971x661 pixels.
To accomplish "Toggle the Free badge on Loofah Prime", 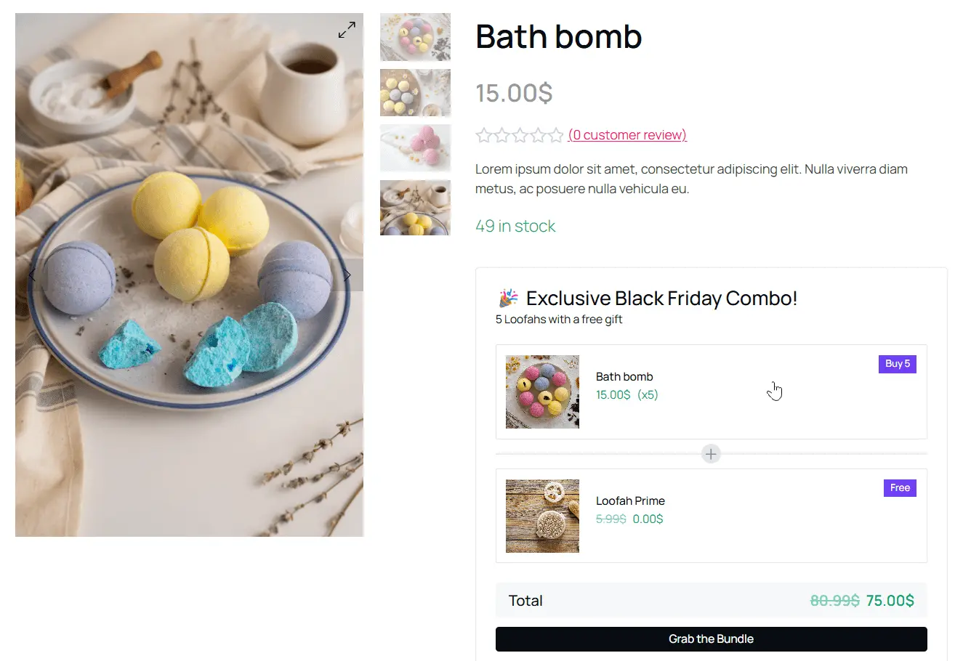I will pyautogui.click(x=900, y=488).
